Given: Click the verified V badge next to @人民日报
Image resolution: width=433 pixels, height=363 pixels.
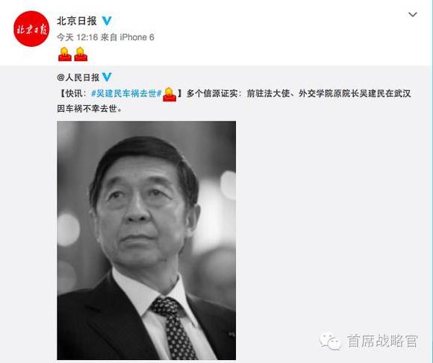Looking at the screenshot, I should (107, 77).
